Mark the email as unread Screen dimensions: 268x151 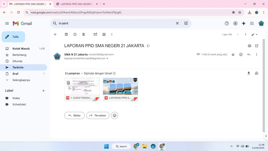point(95,34)
